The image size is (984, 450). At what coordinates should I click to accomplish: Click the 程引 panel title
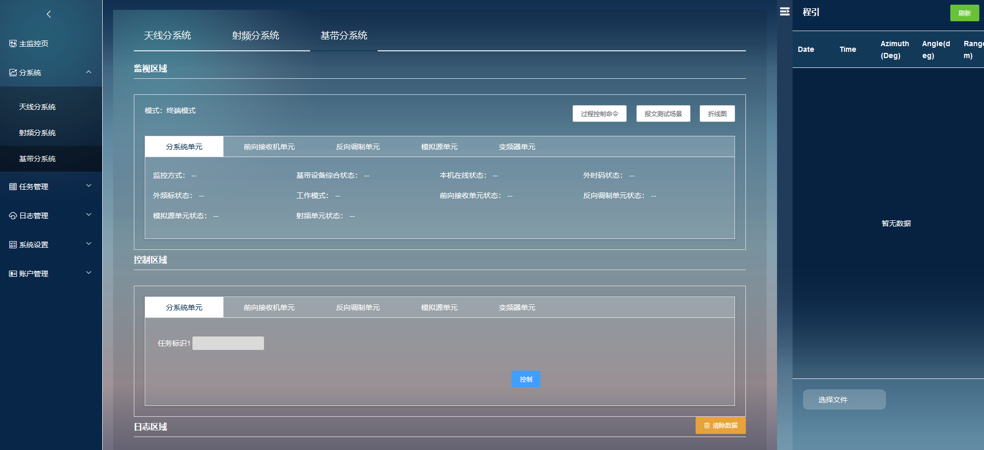point(811,12)
